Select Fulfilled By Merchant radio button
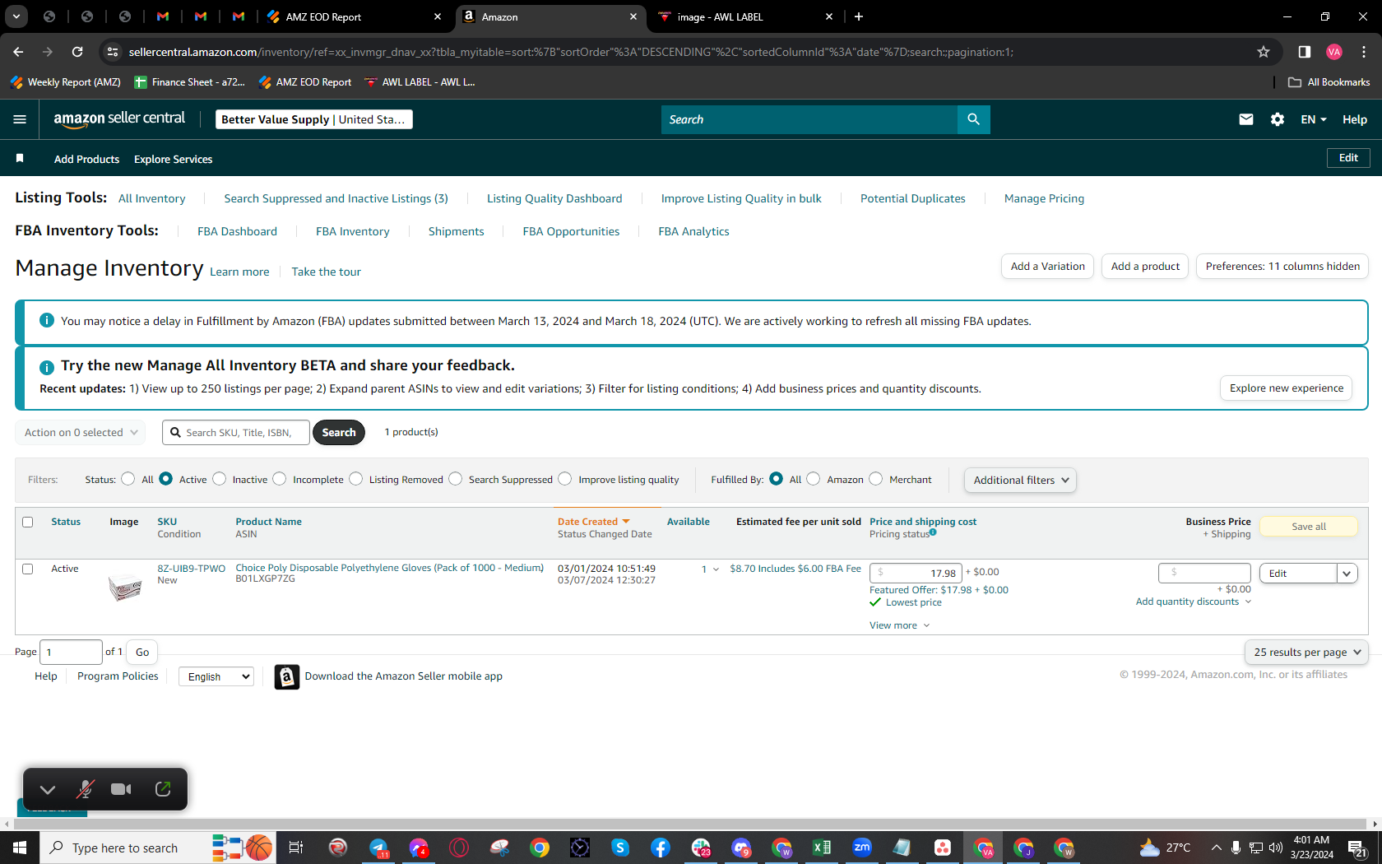 (876, 479)
